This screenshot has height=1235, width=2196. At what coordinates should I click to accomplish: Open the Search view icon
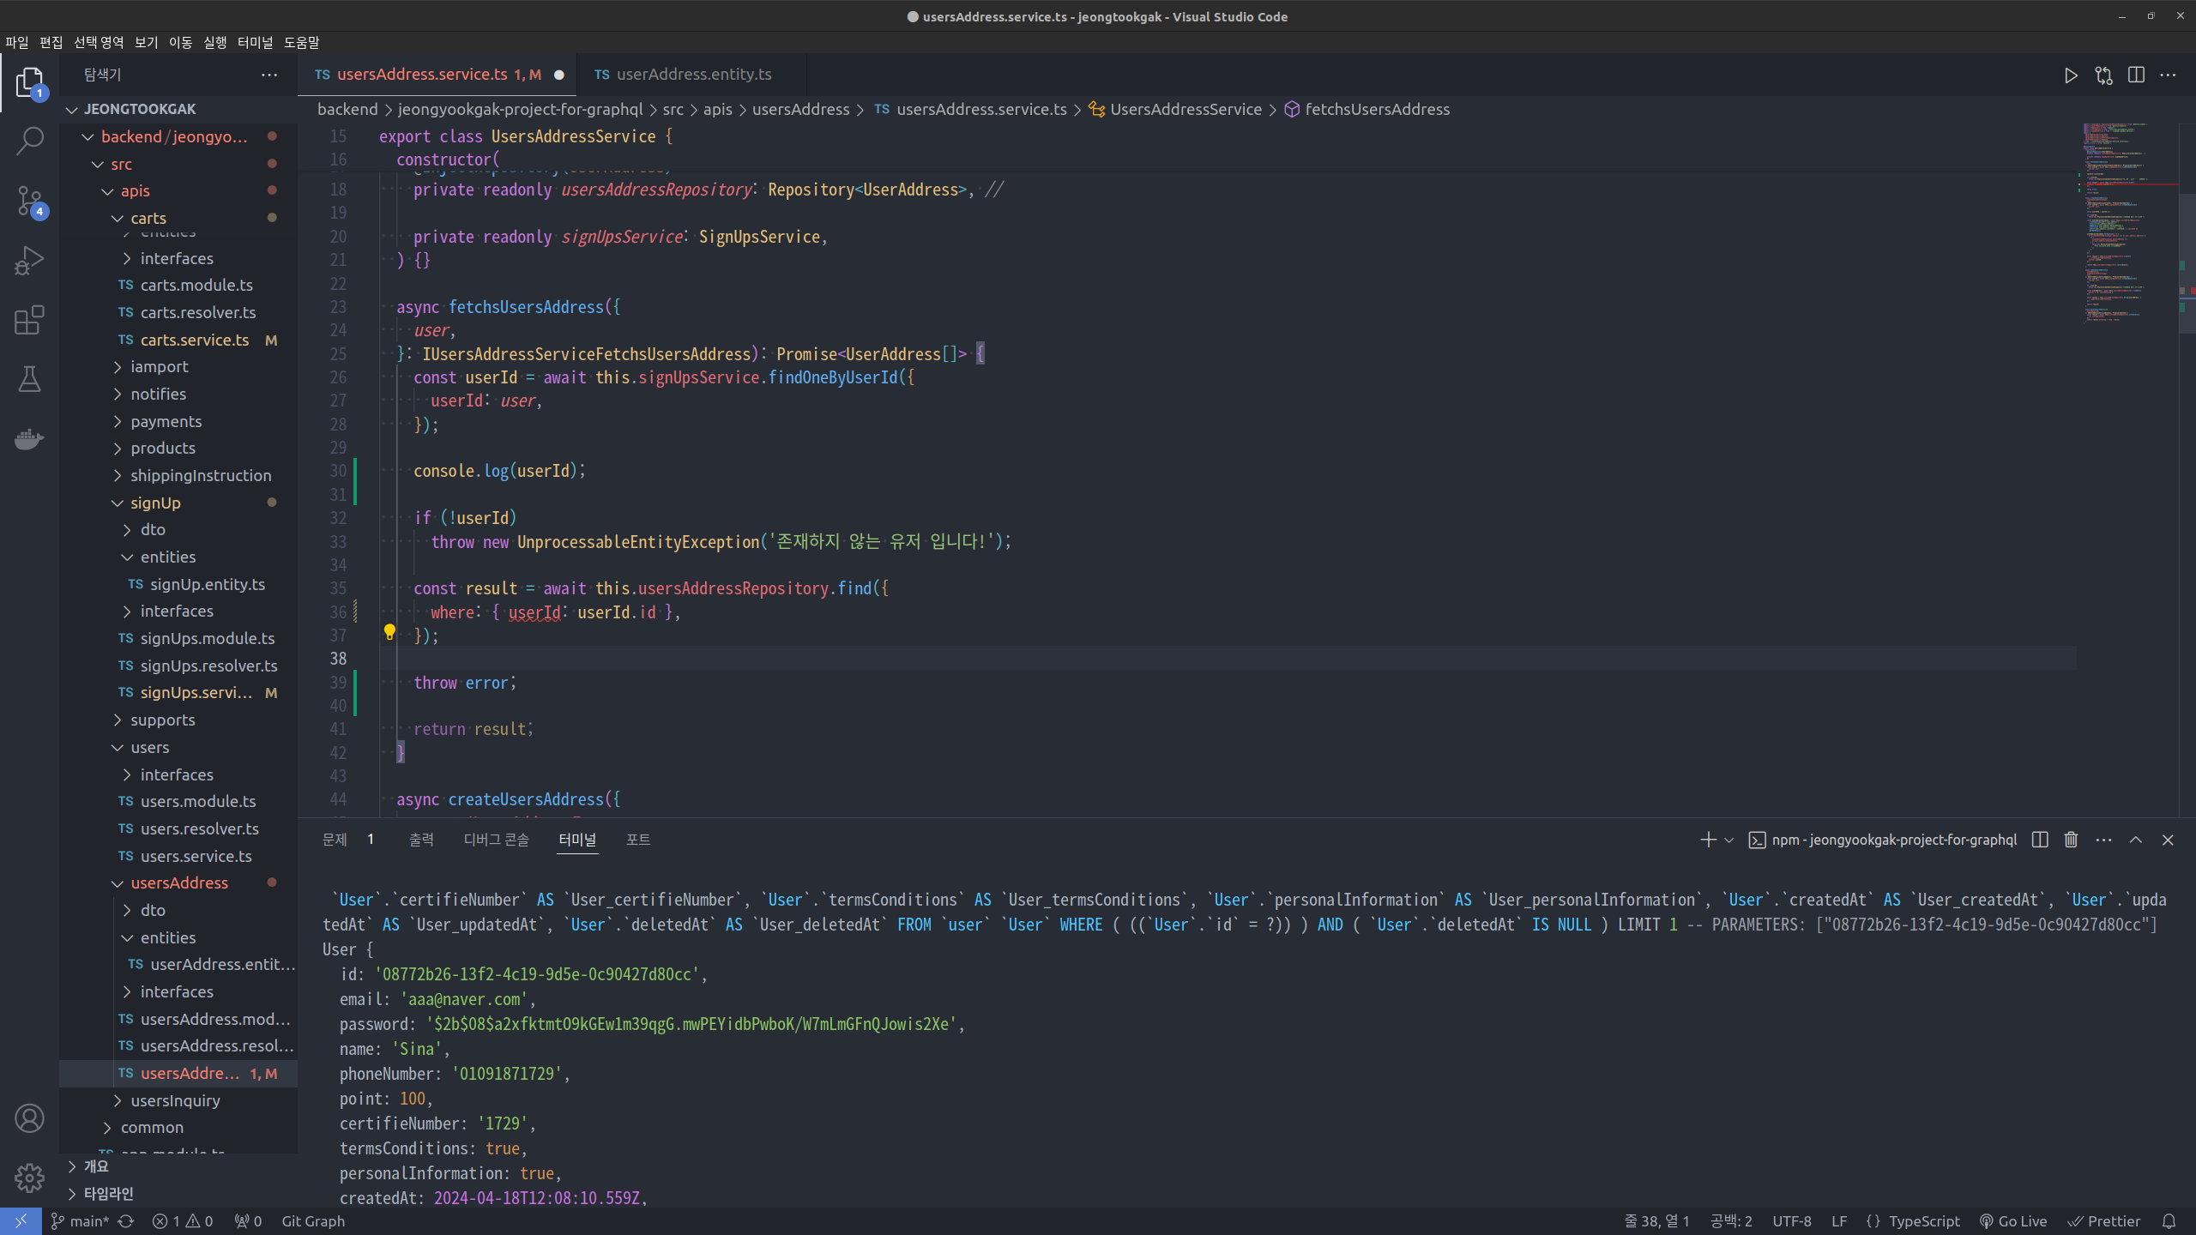coord(29,142)
